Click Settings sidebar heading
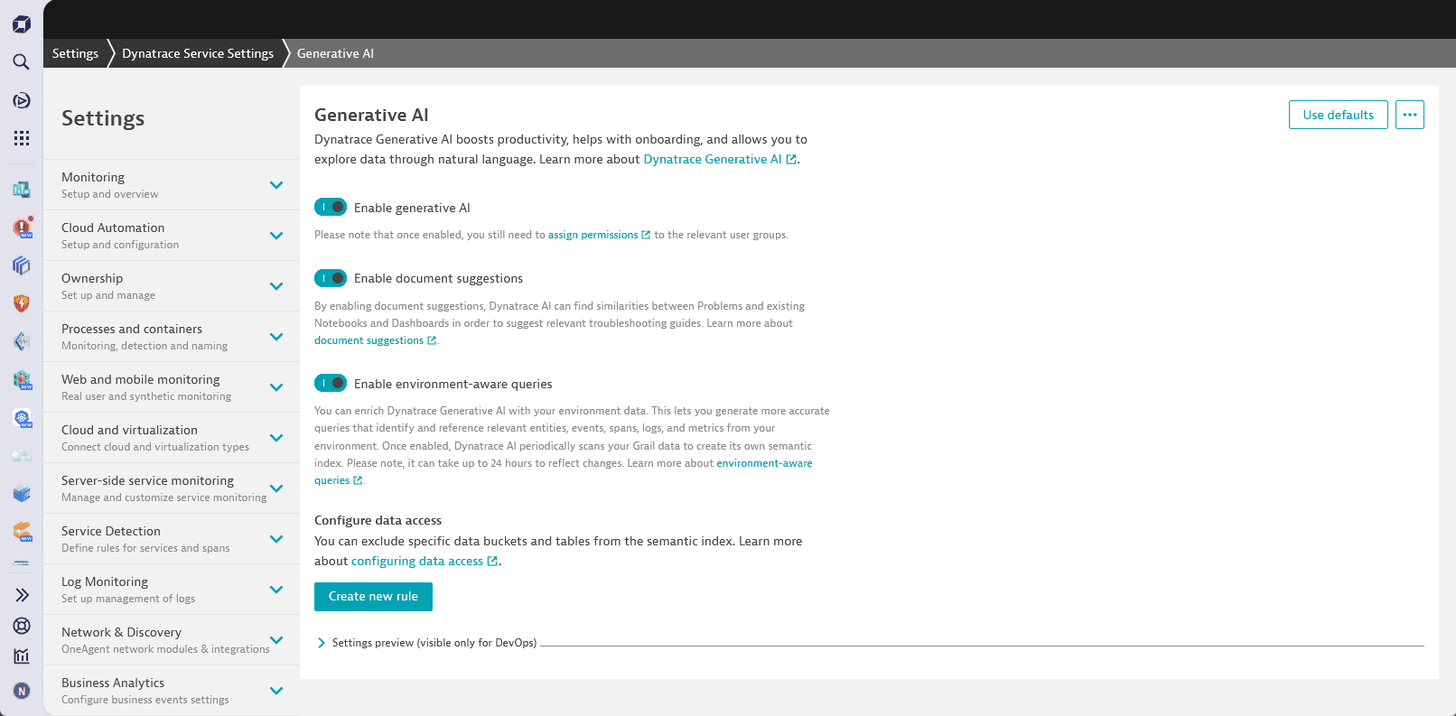Image resolution: width=1456 pixels, height=716 pixels. [103, 118]
